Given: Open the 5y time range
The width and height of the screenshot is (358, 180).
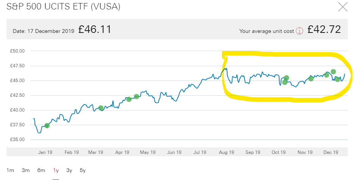Looking at the screenshot, I should click(82, 170).
